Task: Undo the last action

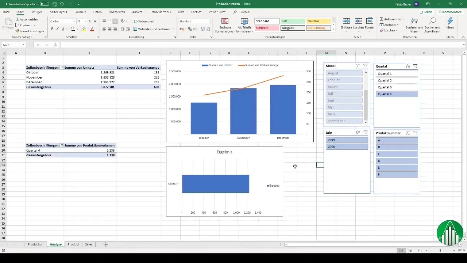Action: 62,4
